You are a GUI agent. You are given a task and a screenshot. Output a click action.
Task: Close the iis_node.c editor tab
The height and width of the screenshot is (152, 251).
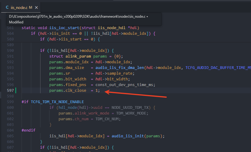(x=36, y=7)
